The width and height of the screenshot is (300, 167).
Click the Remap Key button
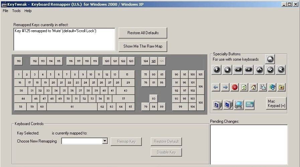(126, 142)
